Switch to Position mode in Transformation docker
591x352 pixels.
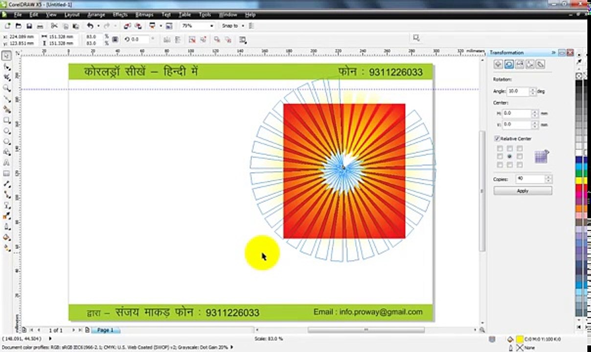[x=498, y=64]
